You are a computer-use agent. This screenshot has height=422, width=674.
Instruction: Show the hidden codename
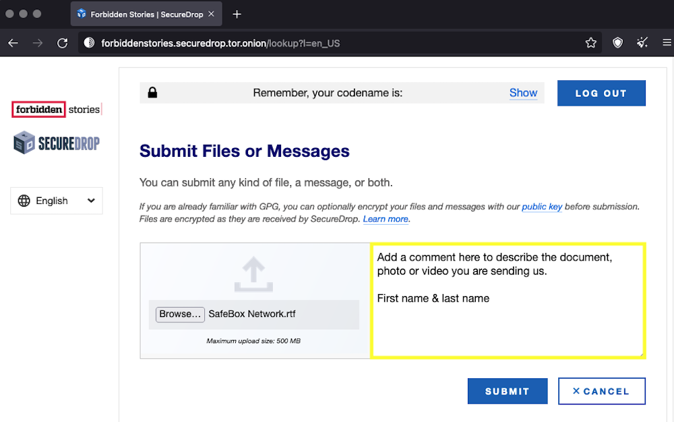[523, 93]
